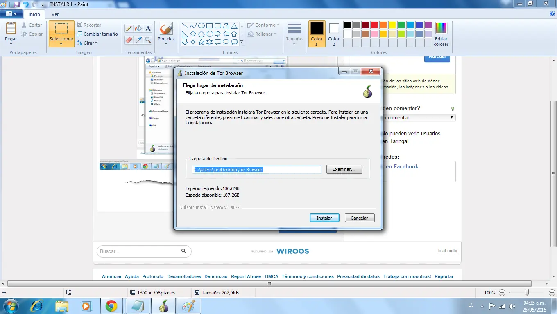Click the Undo arrow in quick access toolbar

[26, 4]
